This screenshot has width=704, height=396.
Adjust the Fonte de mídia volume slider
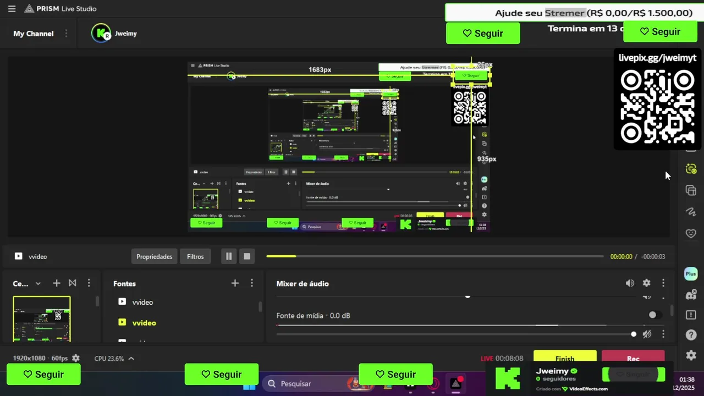(x=457, y=334)
